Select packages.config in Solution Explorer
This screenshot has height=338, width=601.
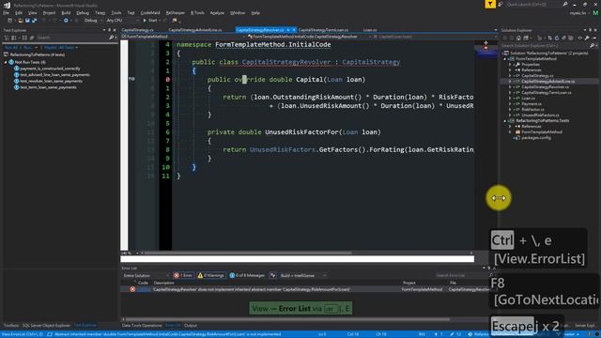[x=536, y=138]
